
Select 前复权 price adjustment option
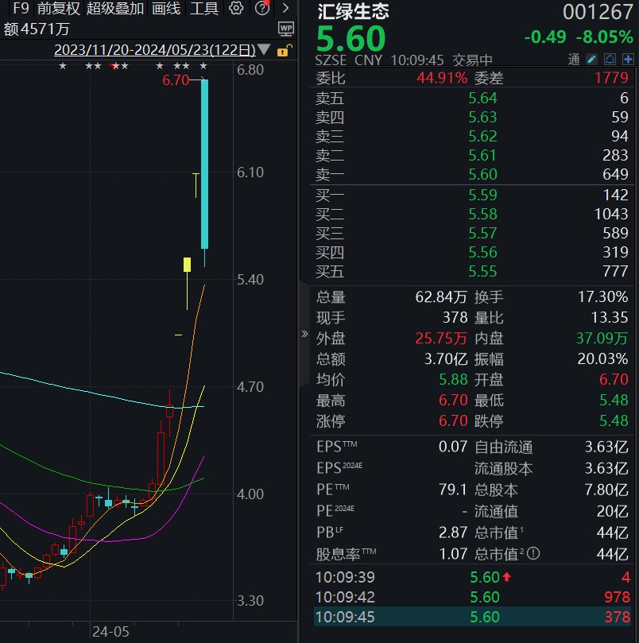[58, 8]
